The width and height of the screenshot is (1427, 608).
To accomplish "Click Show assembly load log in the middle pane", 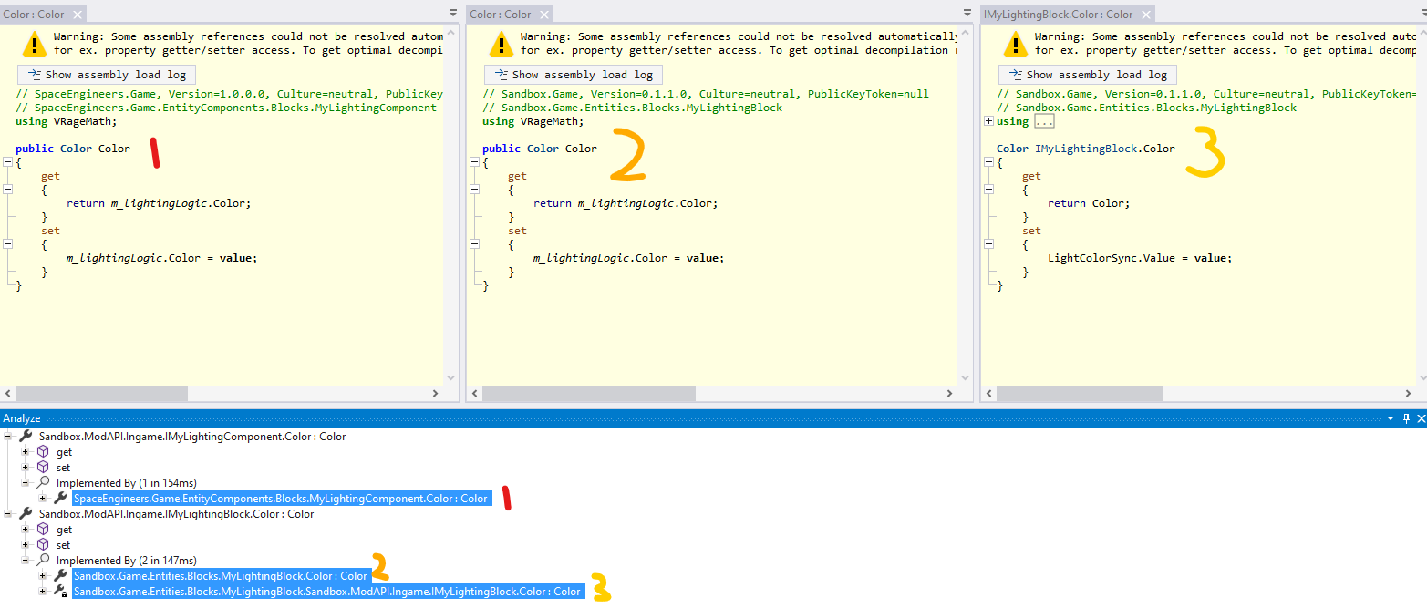I will tap(574, 75).
